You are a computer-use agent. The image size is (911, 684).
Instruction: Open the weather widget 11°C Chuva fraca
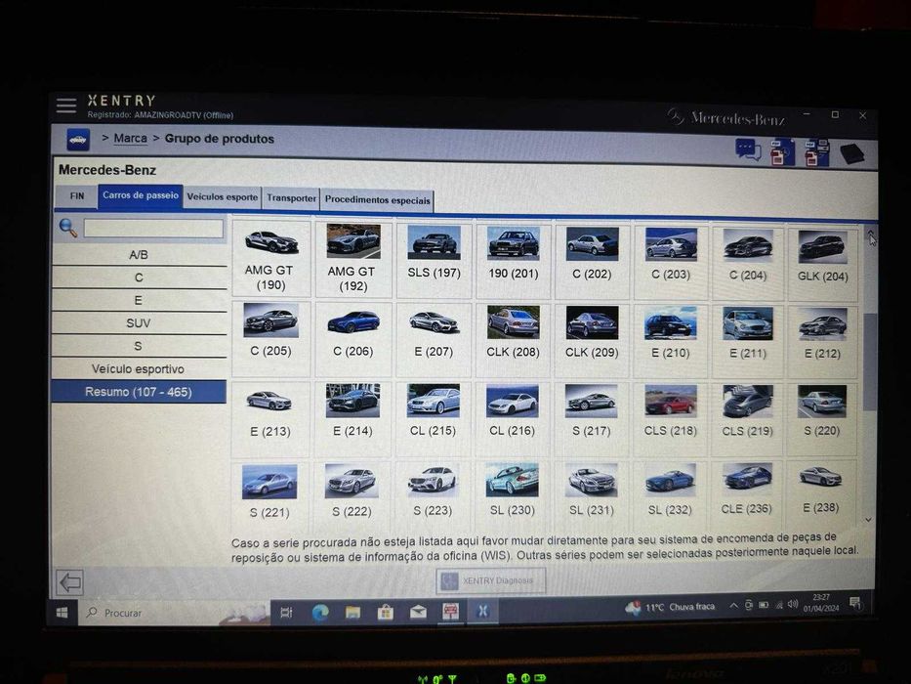coord(671,607)
